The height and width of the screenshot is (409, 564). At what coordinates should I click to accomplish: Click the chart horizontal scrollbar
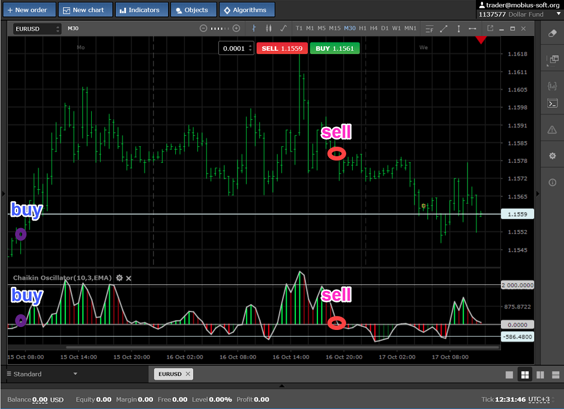[x=283, y=347]
